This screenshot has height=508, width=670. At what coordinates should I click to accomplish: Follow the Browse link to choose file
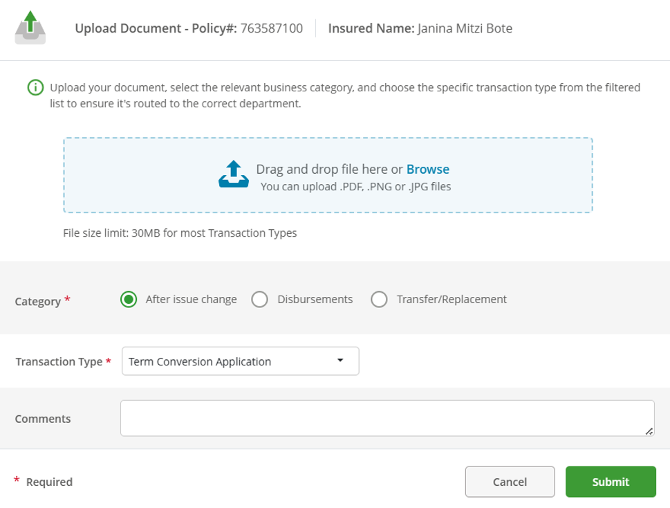(x=427, y=169)
